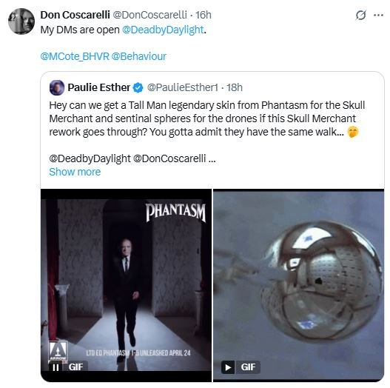Click the quoted tweet body text
The width and height of the screenshot is (390, 388).
point(207,118)
